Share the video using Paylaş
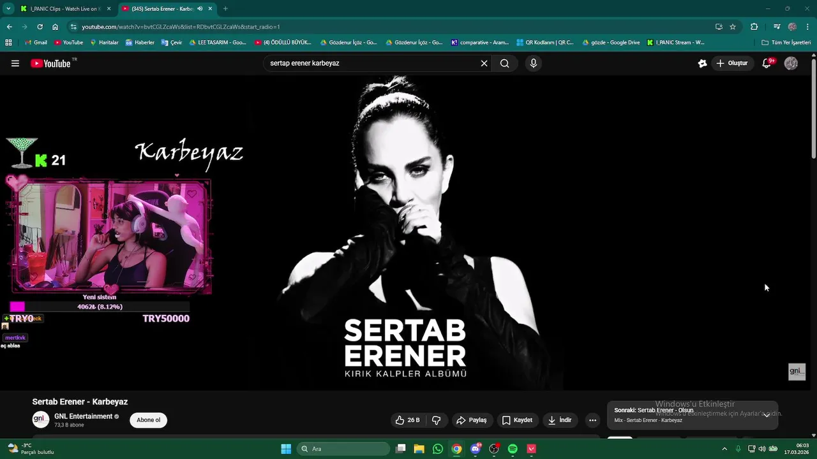Viewport: 817px width, 459px height. click(472, 420)
